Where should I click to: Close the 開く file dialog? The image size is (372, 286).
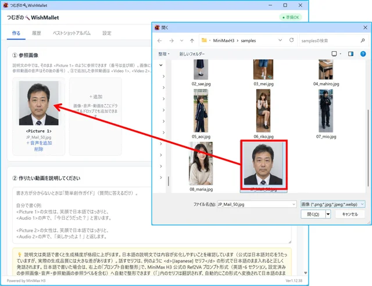[365, 27]
